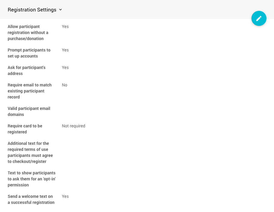Select the Not required card value
This screenshot has width=274, height=212.
73,126
